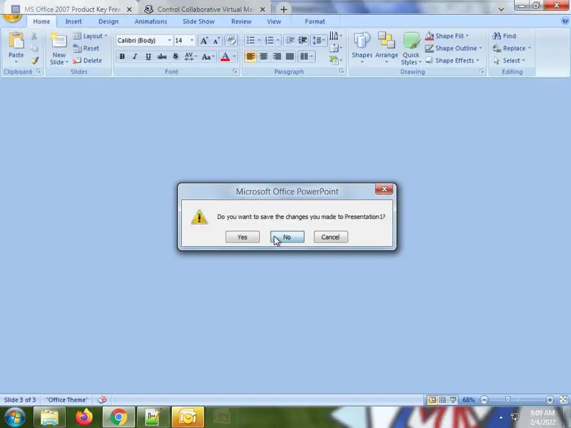The width and height of the screenshot is (571, 428).
Task: Click No to discard changes
Action: (287, 237)
